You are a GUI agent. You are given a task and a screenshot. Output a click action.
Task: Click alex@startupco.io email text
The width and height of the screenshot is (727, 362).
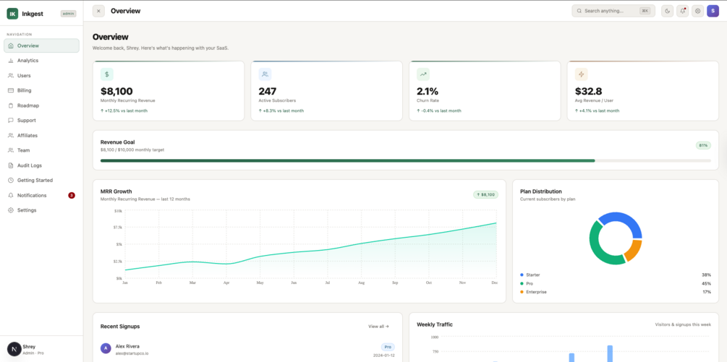[x=132, y=353]
